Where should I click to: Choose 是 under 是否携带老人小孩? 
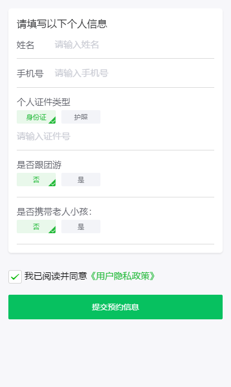pyautogui.click(x=81, y=226)
